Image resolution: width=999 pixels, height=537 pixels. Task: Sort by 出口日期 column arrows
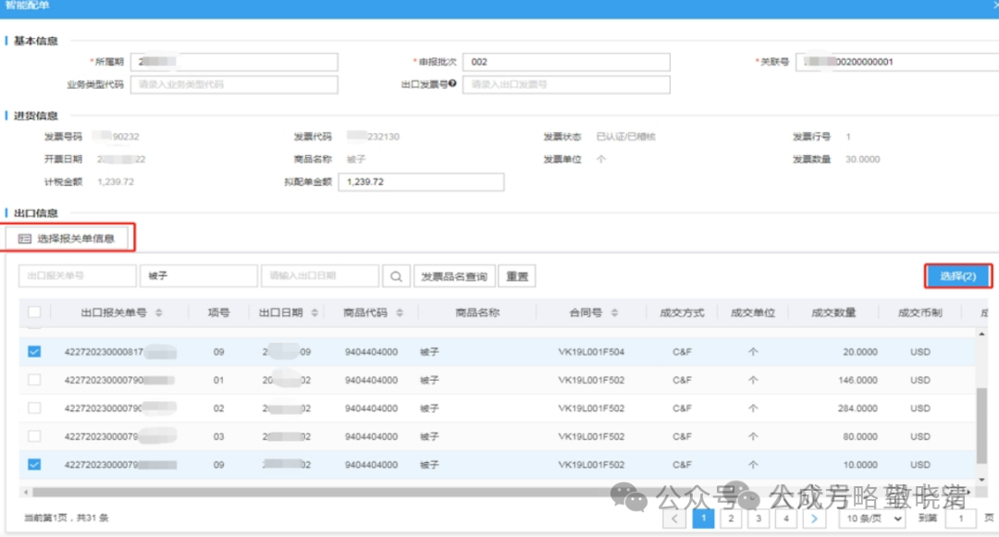pyautogui.click(x=314, y=312)
